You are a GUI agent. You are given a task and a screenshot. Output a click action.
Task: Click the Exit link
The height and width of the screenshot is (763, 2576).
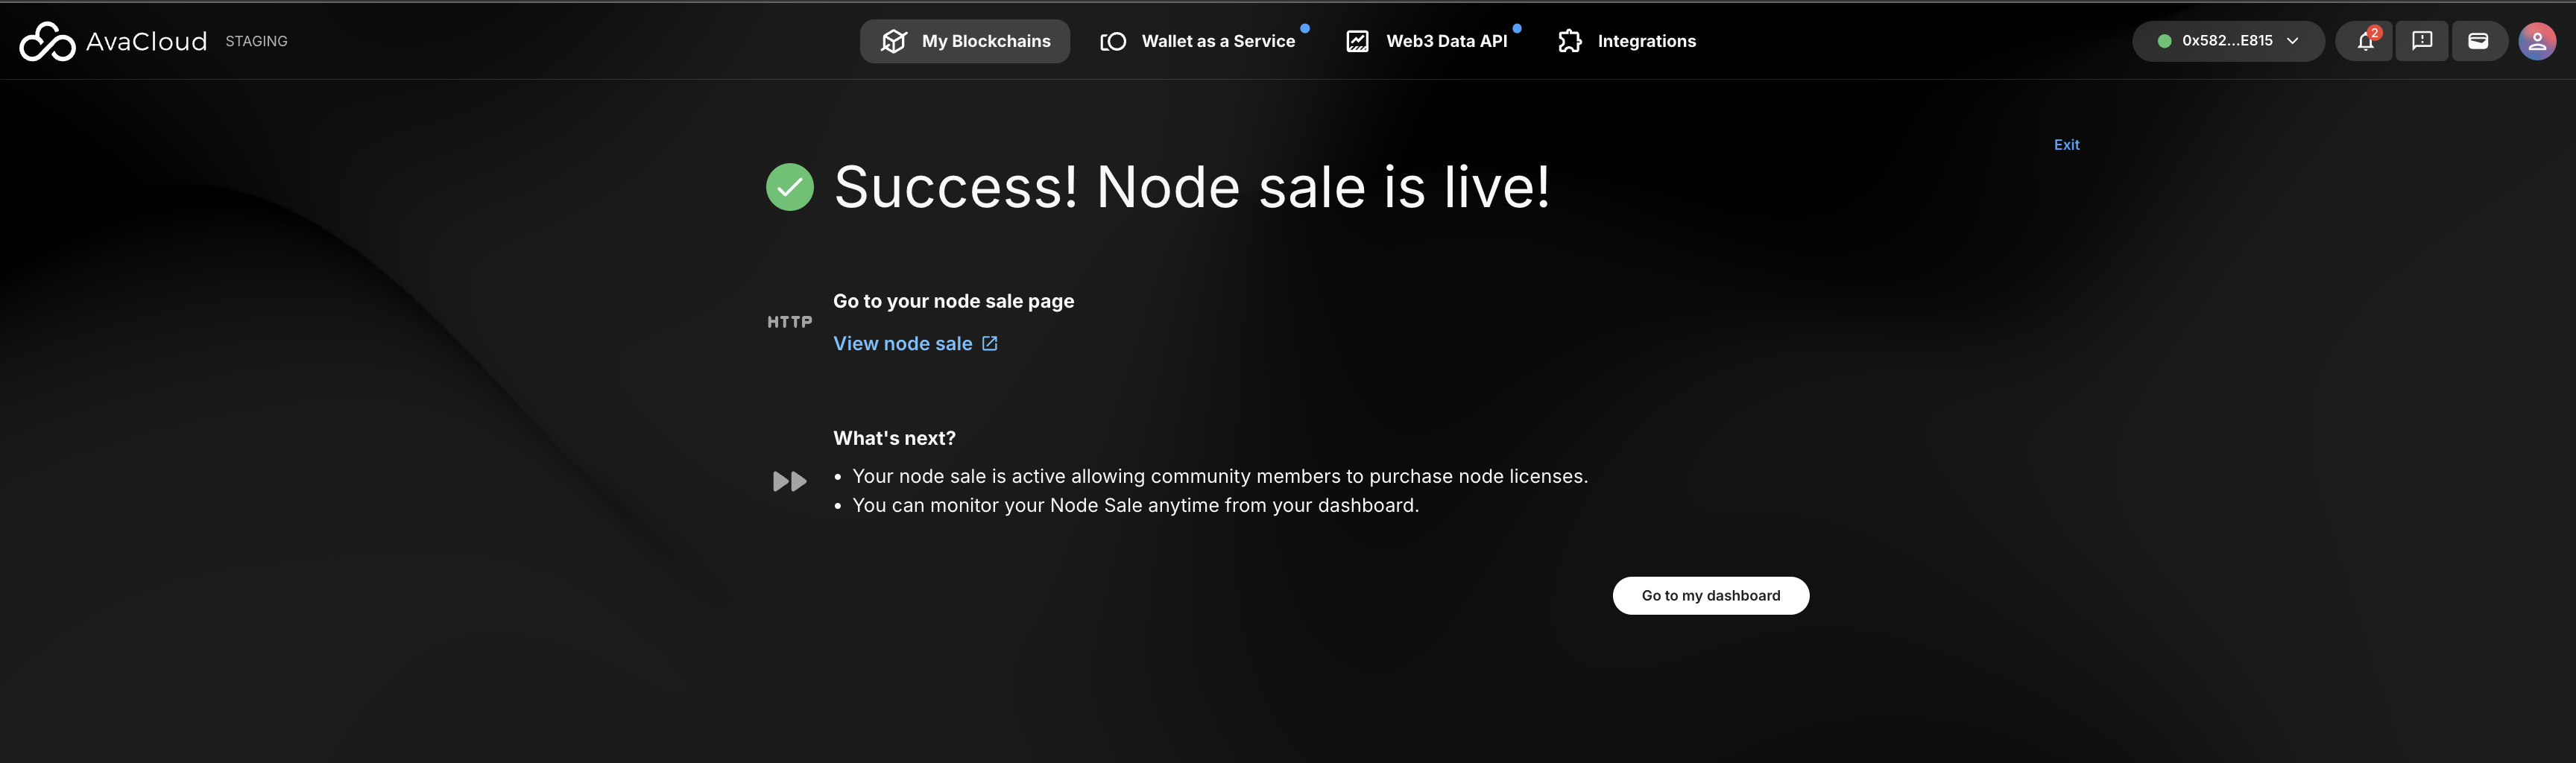[2066, 144]
